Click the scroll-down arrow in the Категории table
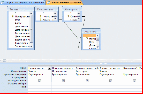This screenshot has height=94, width=143. pos(79,19)
